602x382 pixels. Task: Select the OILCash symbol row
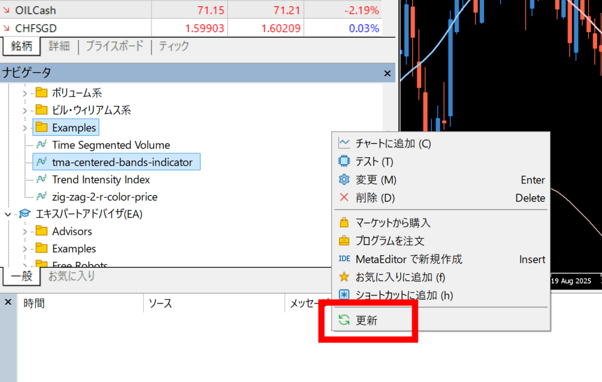(x=191, y=10)
